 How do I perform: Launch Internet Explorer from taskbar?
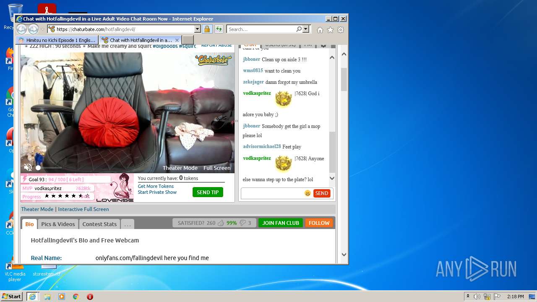32,297
